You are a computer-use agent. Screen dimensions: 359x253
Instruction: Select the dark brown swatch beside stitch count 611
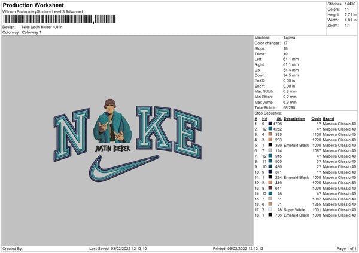coord(270,188)
